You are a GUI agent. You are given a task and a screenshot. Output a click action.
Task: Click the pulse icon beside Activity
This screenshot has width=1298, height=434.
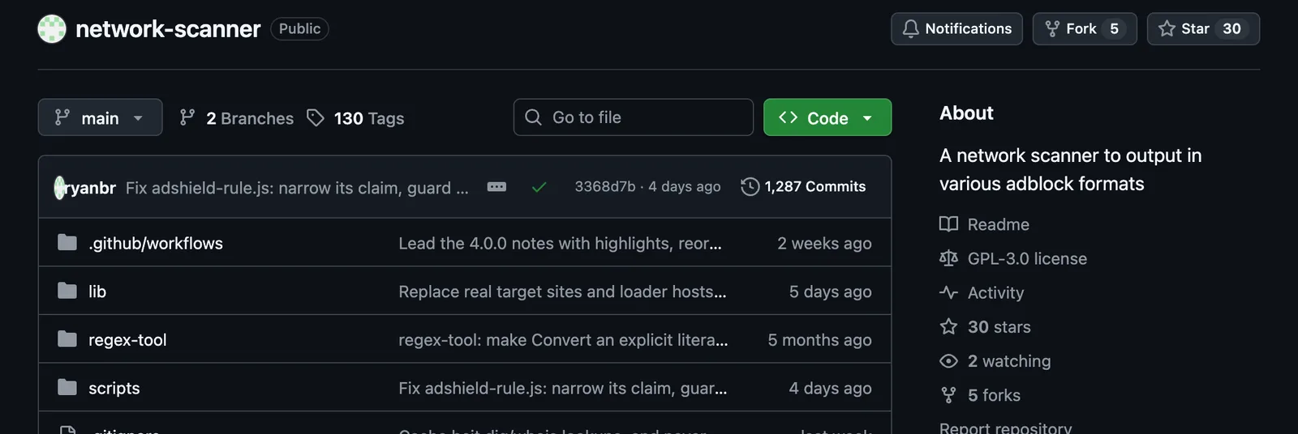pyautogui.click(x=948, y=292)
